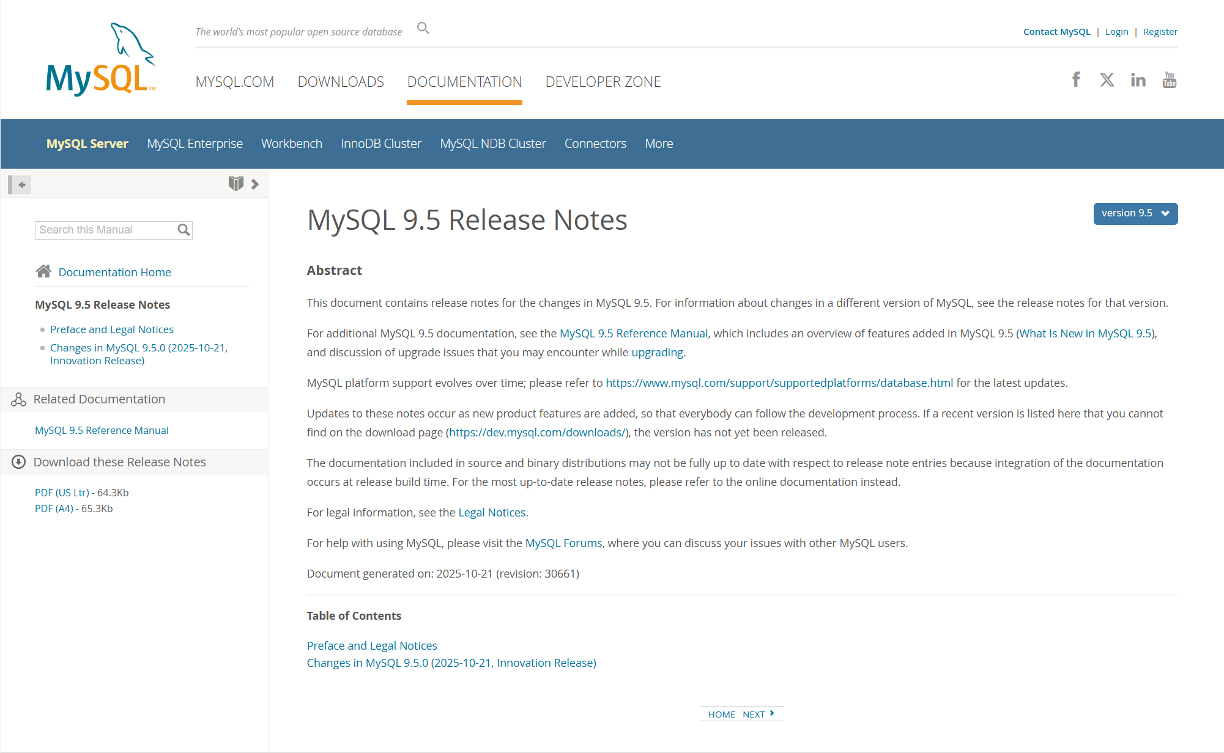Click the manual search magnifier button
The height and width of the screenshot is (753, 1224).
pyautogui.click(x=184, y=230)
